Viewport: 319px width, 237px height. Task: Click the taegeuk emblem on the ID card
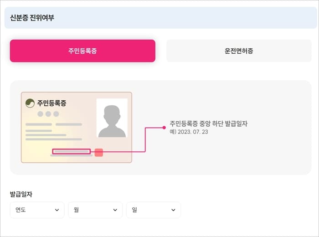point(30,103)
